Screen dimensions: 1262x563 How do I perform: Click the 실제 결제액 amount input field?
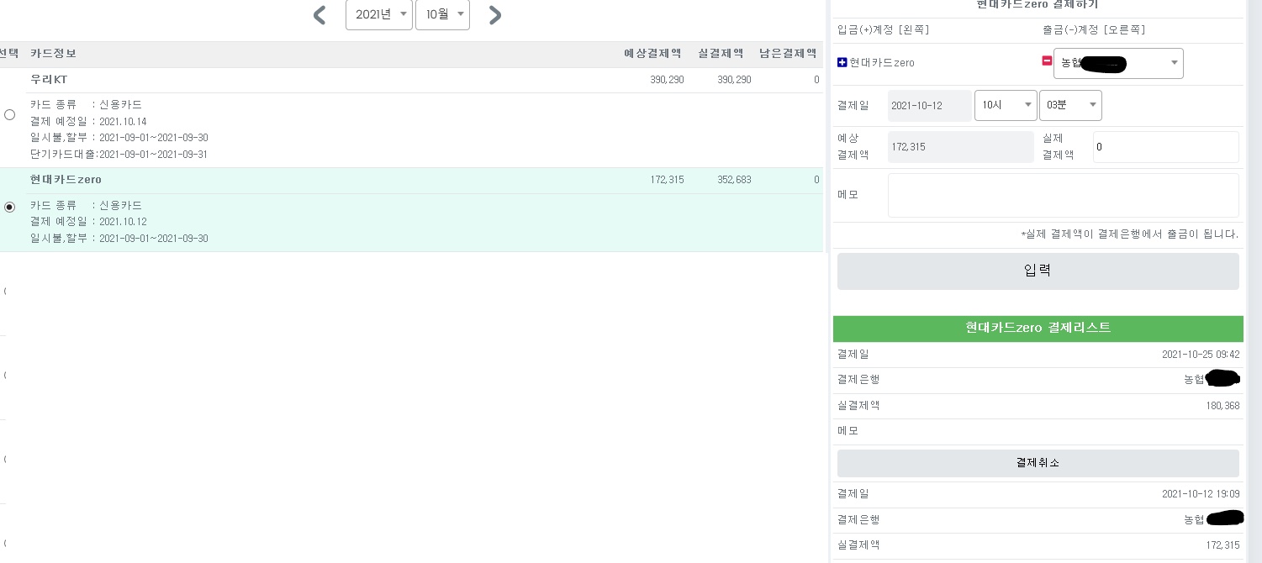coord(1164,147)
